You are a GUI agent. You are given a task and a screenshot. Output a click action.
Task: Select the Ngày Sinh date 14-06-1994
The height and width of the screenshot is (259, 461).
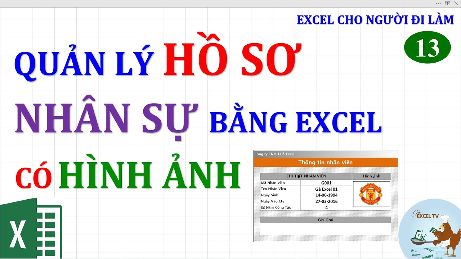tap(326, 195)
